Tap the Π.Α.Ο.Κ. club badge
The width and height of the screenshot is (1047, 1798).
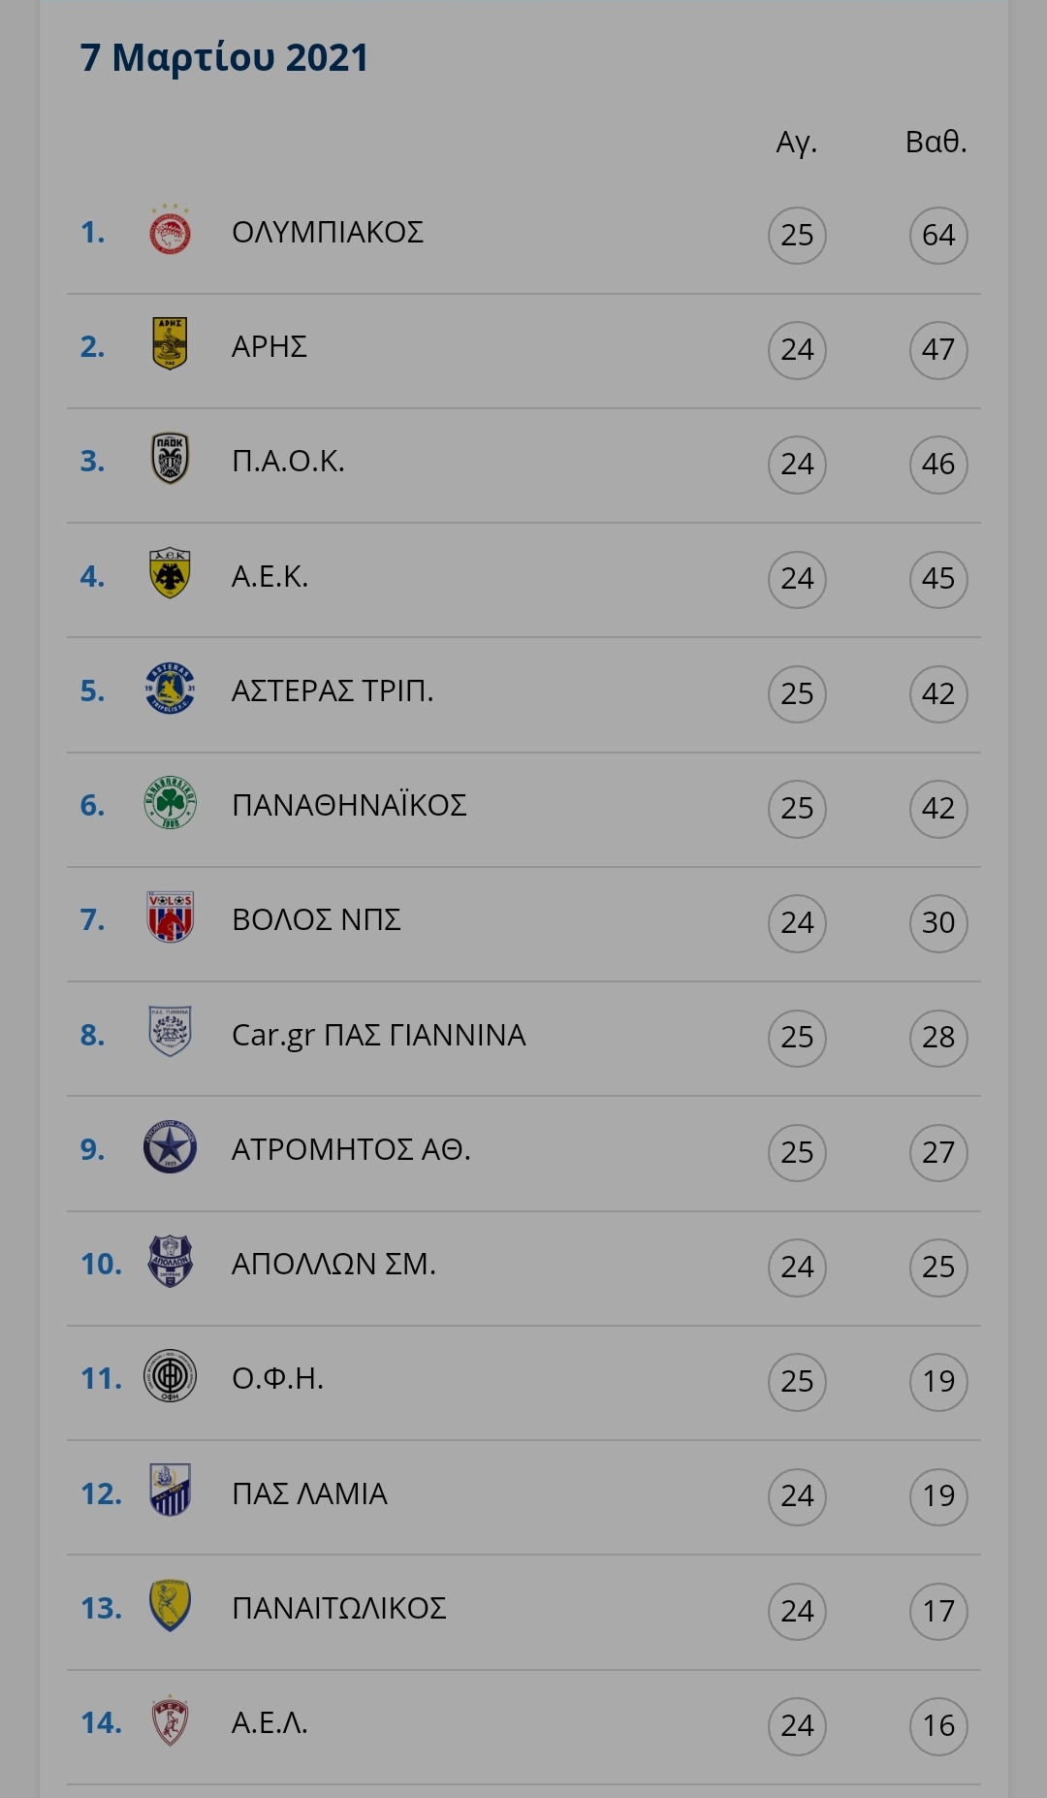point(170,459)
